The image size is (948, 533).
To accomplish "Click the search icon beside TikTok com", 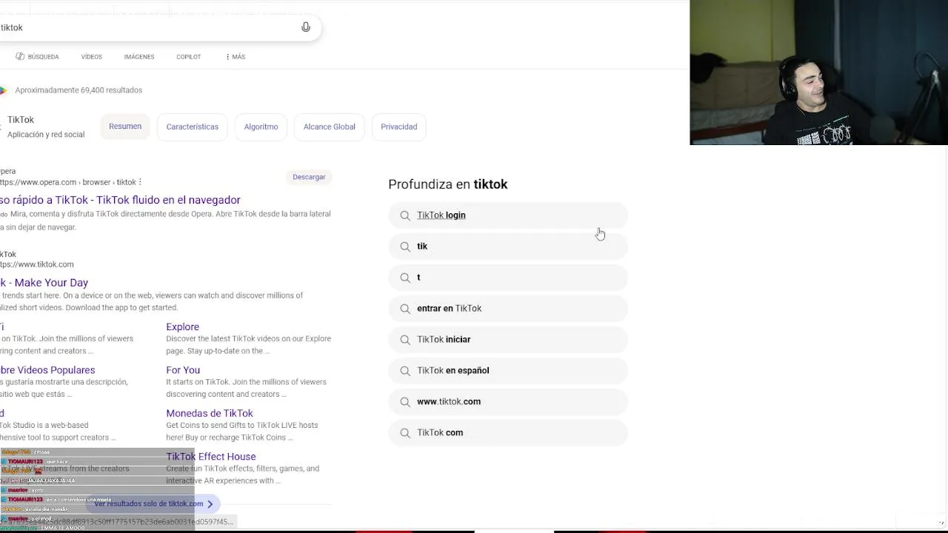I will point(405,433).
